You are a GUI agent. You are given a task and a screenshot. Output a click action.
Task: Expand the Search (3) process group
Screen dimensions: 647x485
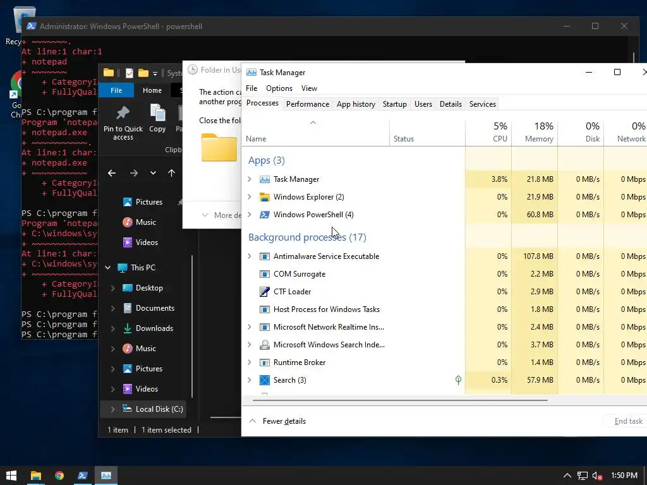pos(249,380)
